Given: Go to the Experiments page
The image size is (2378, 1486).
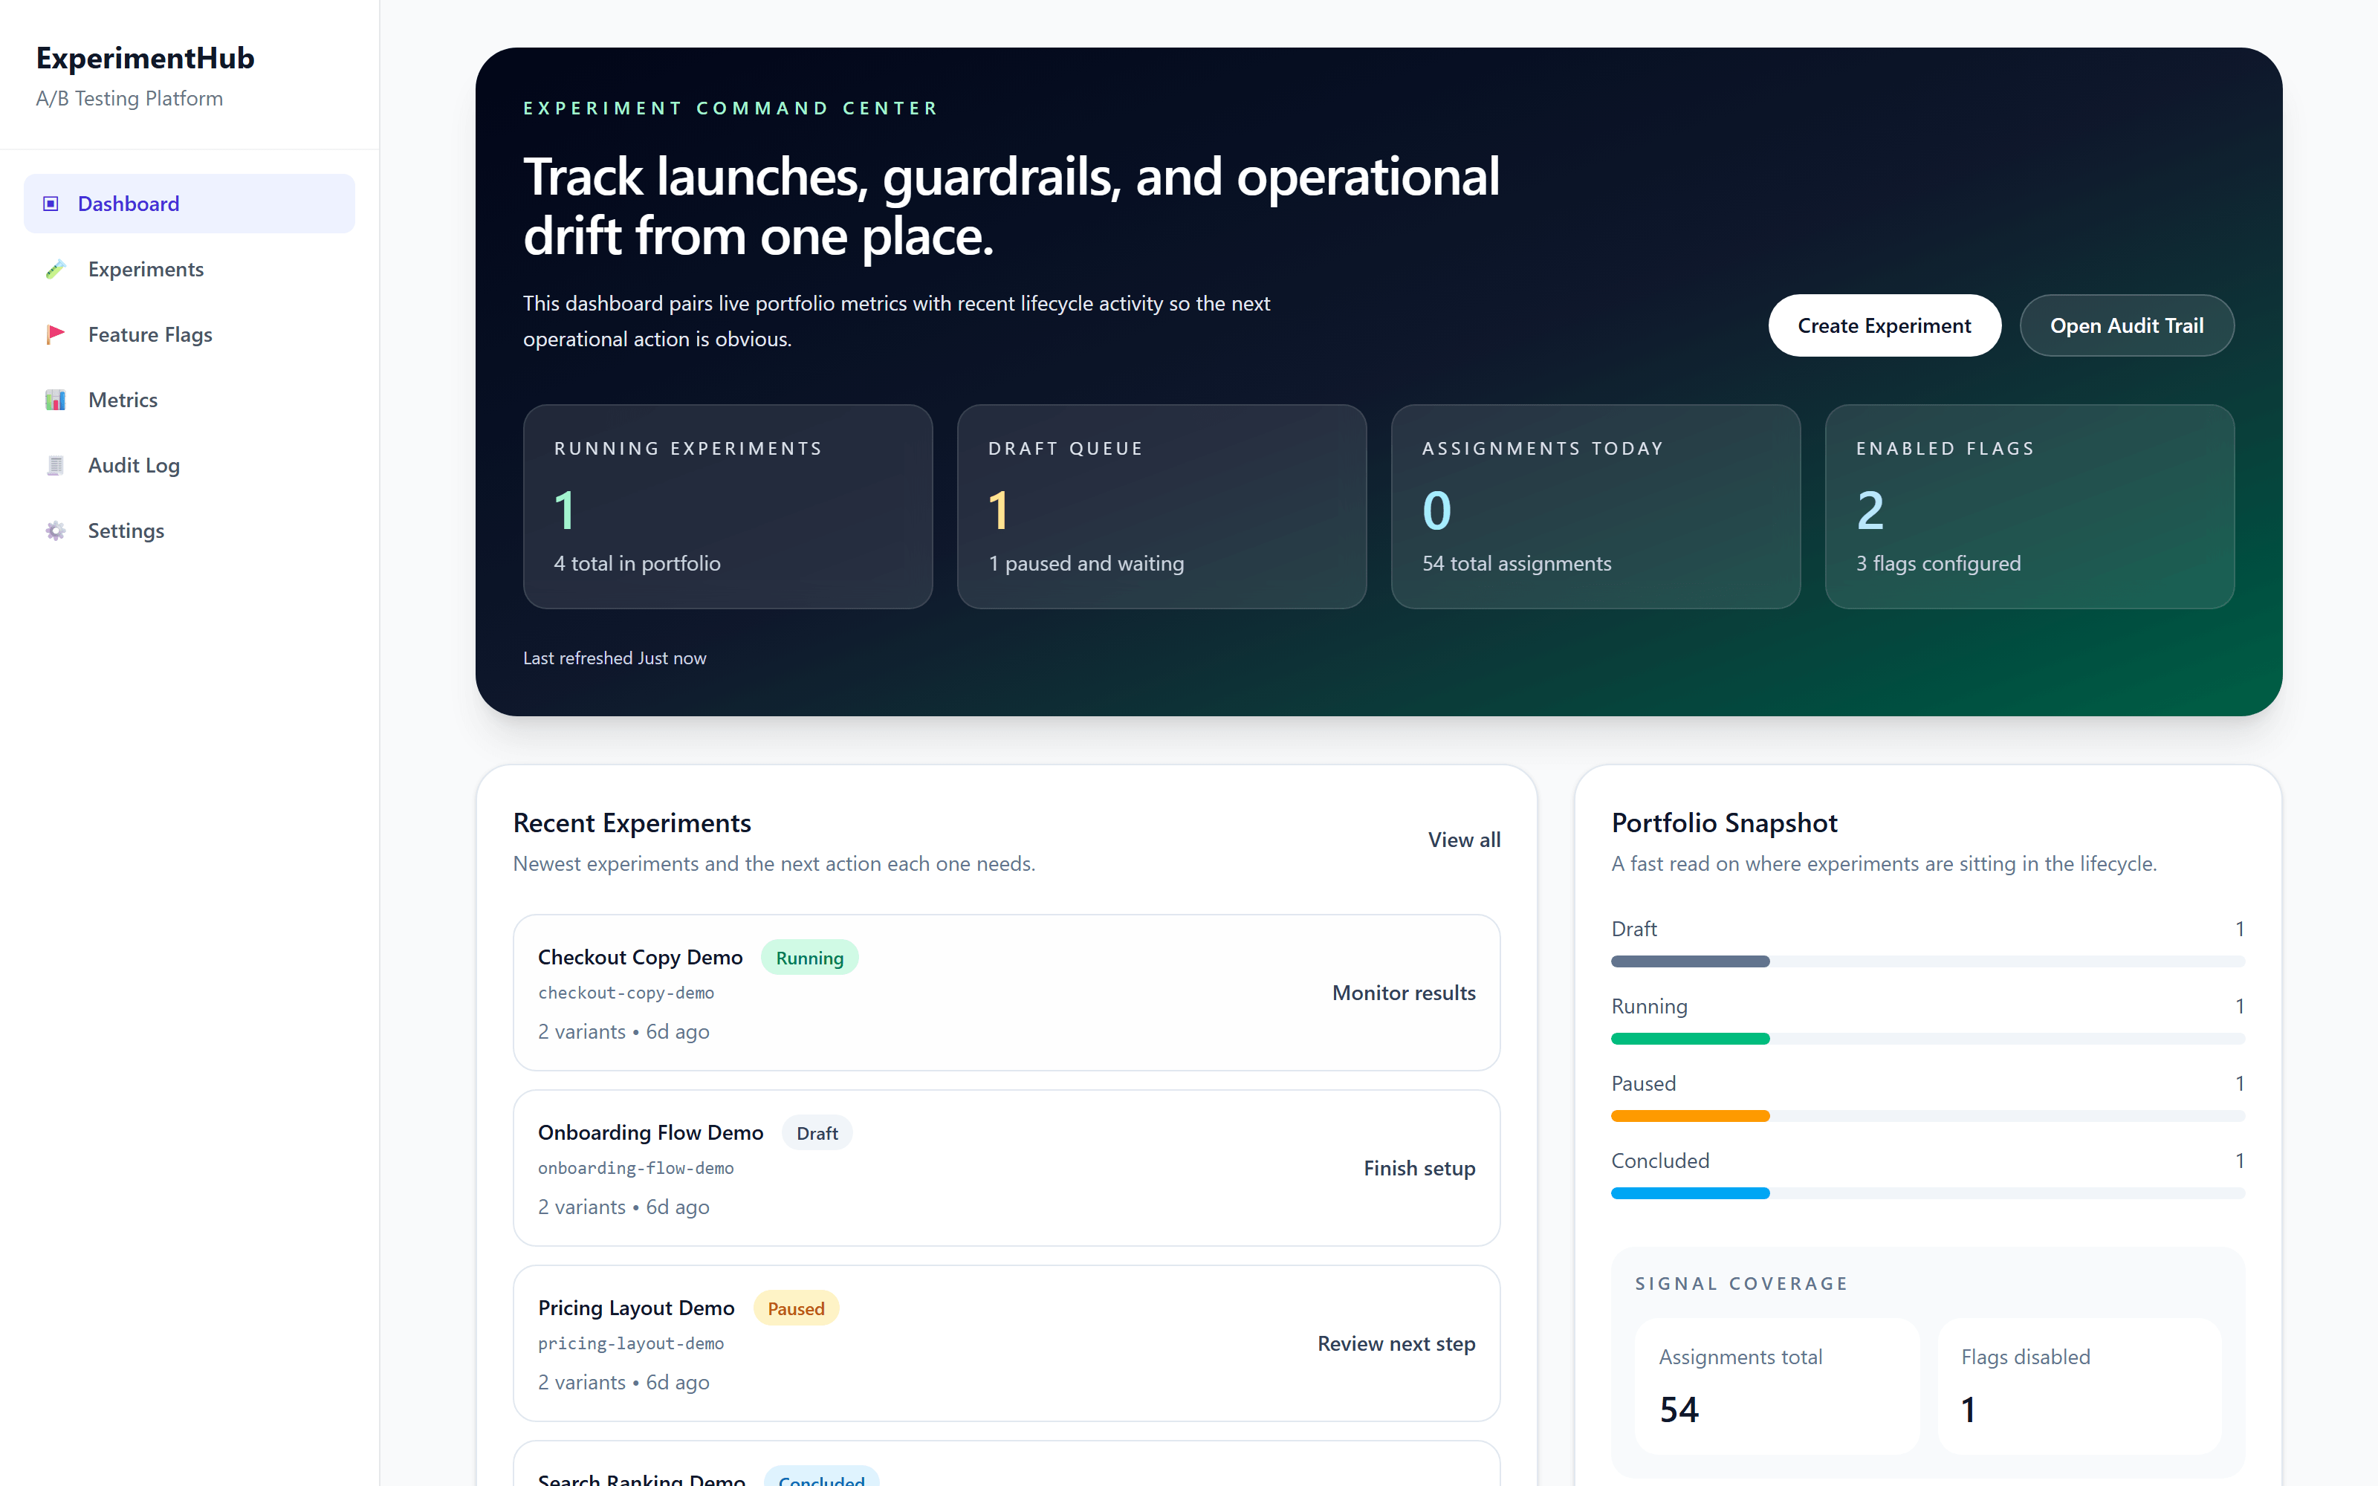Looking at the screenshot, I should click(189, 269).
